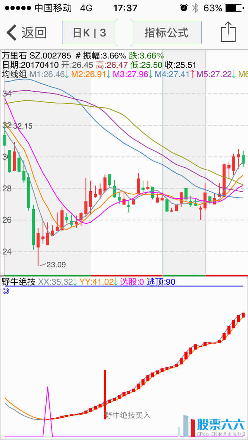
Task: Tap the stock name 万里石 SZ.002785
Action: (37, 55)
